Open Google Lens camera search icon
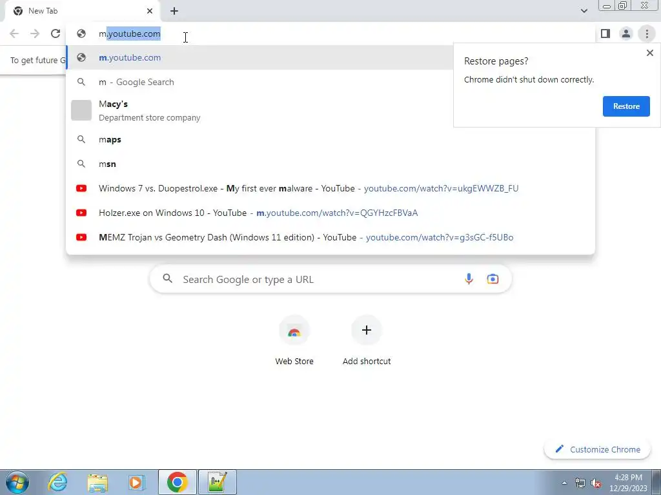The height and width of the screenshot is (495, 661). pos(493,278)
